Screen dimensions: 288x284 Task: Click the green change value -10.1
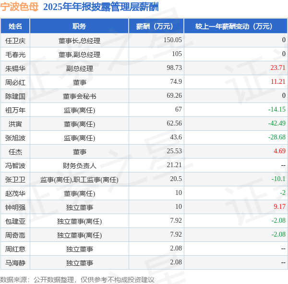tap(278, 179)
